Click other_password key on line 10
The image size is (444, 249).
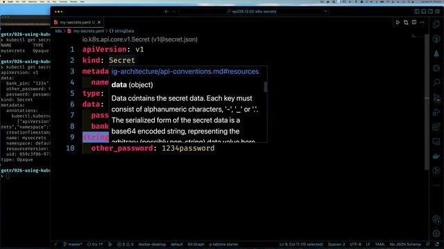coord(122,148)
